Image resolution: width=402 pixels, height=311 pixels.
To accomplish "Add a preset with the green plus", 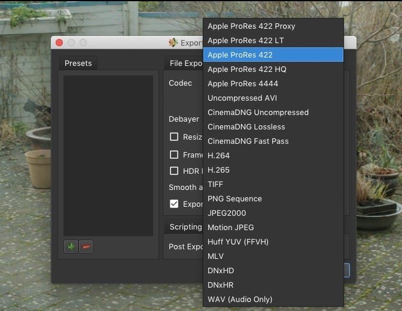I will (71, 247).
